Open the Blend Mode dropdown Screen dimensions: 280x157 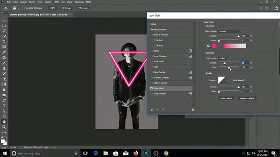230,31
